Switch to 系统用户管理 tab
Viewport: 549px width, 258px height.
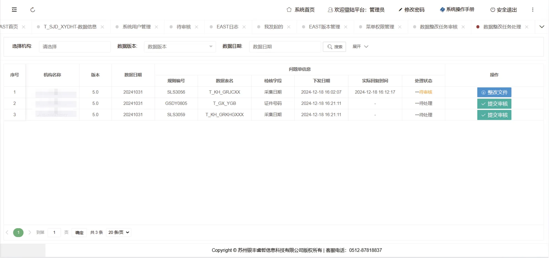pos(136,27)
